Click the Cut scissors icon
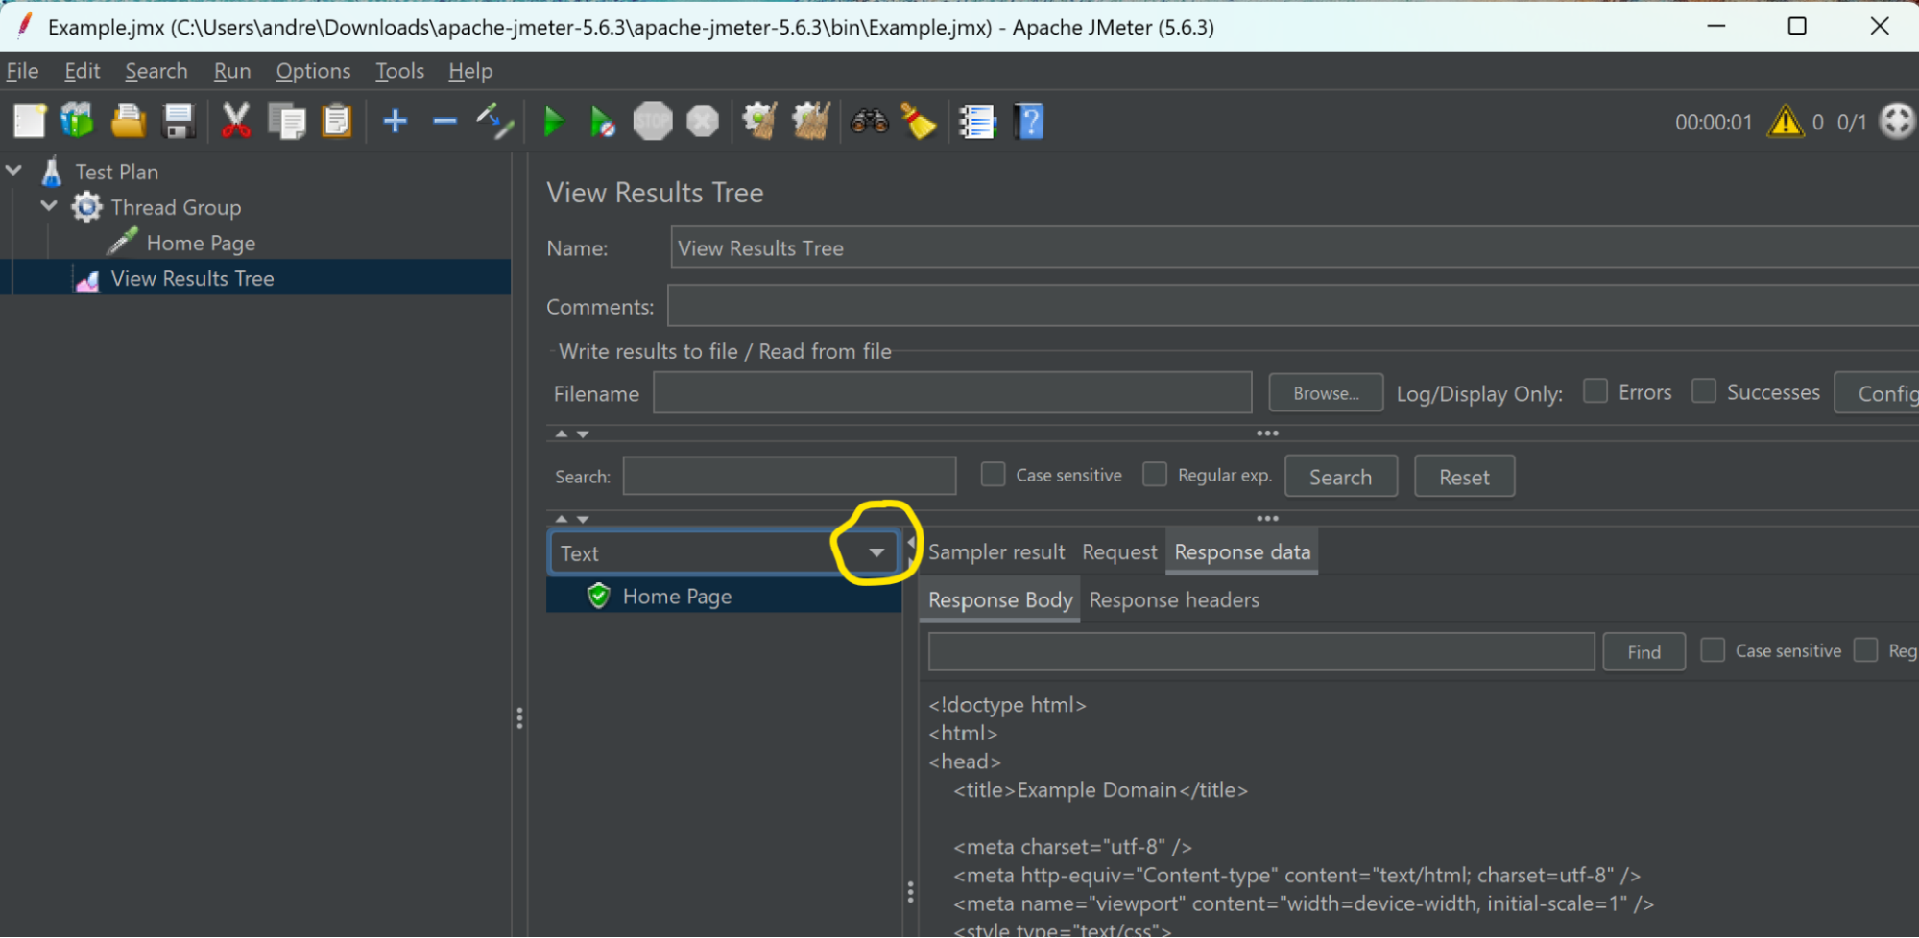Screen dimensions: 1919x938 (x=235, y=122)
